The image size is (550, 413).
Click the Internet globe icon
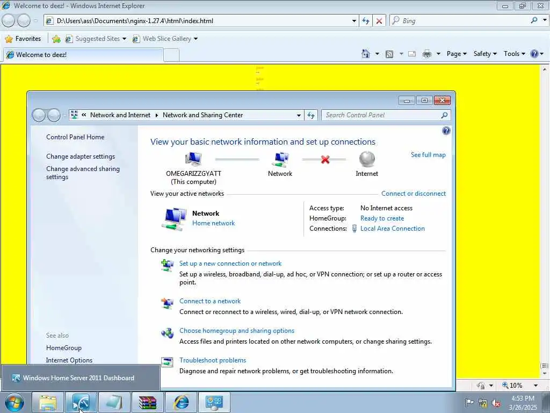tap(367, 159)
